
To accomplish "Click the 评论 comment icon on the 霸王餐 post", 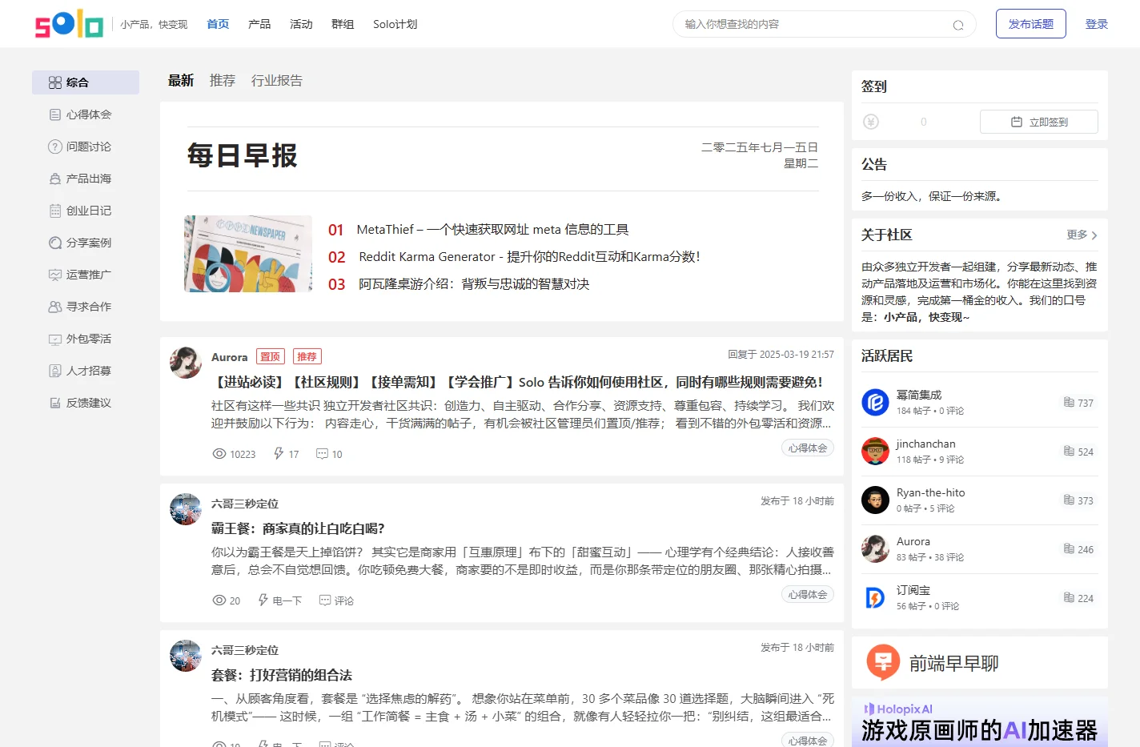I will point(325,600).
